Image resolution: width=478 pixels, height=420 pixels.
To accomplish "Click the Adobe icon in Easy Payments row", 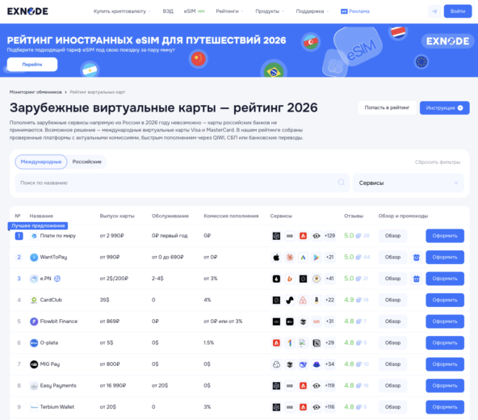I will pyautogui.click(x=303, y=385).
